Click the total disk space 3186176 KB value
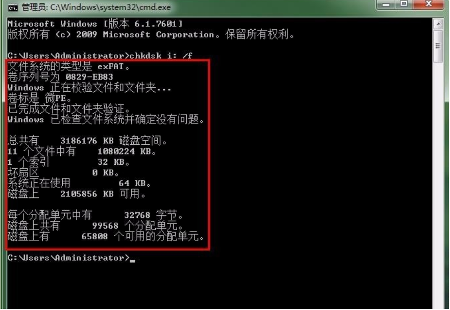Screen dimensions: 450x310 [87, 141]
